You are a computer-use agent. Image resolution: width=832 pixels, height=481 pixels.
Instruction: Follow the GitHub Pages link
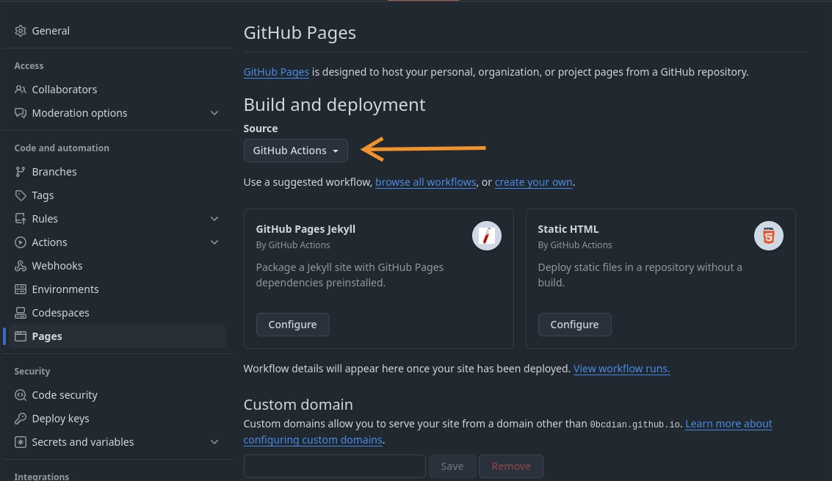(x=276, y=72)
